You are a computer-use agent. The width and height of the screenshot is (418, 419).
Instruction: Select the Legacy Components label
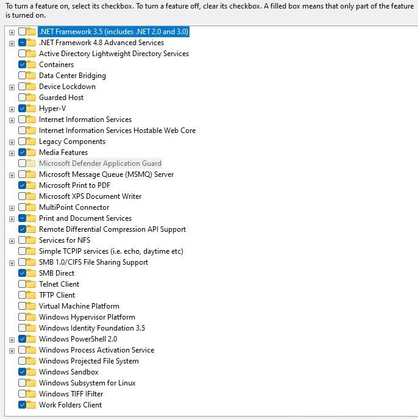tap(72, 141)
